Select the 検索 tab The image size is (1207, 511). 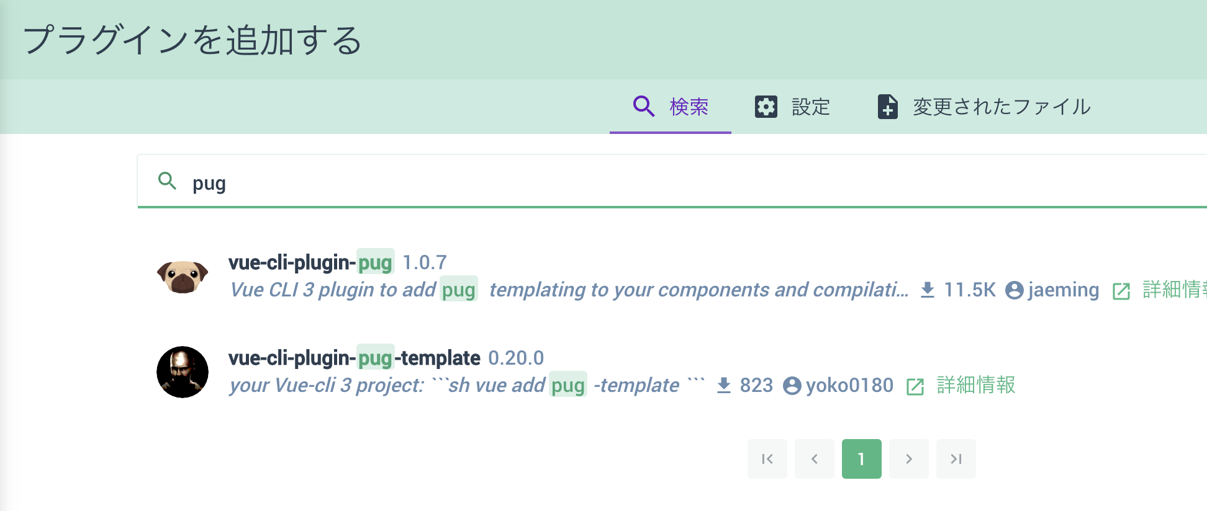[x=688, y=106]
